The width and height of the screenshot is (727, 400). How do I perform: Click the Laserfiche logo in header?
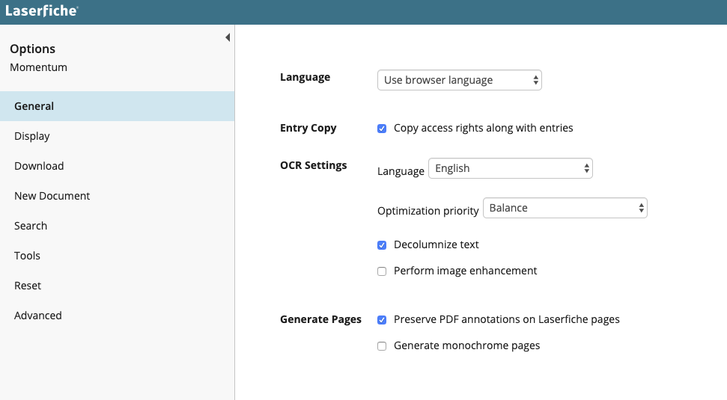coord(41,11)
